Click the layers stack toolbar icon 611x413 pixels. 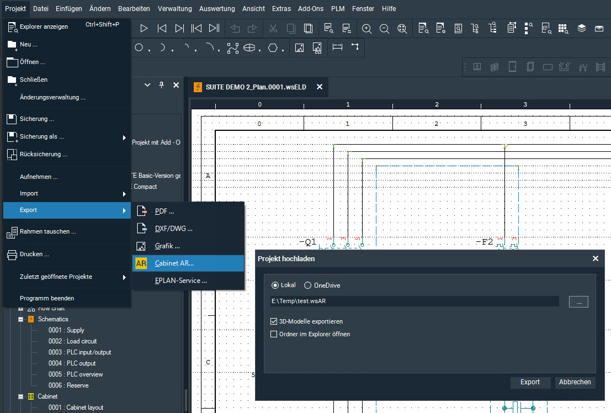pos(581,28)
